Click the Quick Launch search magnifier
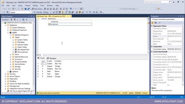The image size is (185, 104). coord(170,2)
